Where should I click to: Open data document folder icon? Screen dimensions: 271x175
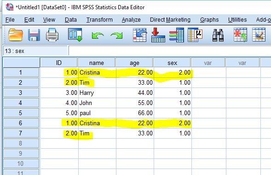16,35
